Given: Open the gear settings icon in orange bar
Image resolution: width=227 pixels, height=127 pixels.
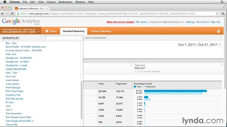Looking at the screenshot, I should point(218,31).
